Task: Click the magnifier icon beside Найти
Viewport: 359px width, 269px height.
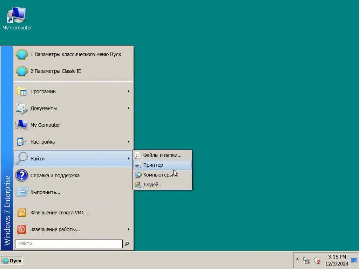Action: click(x=22, y=159)
